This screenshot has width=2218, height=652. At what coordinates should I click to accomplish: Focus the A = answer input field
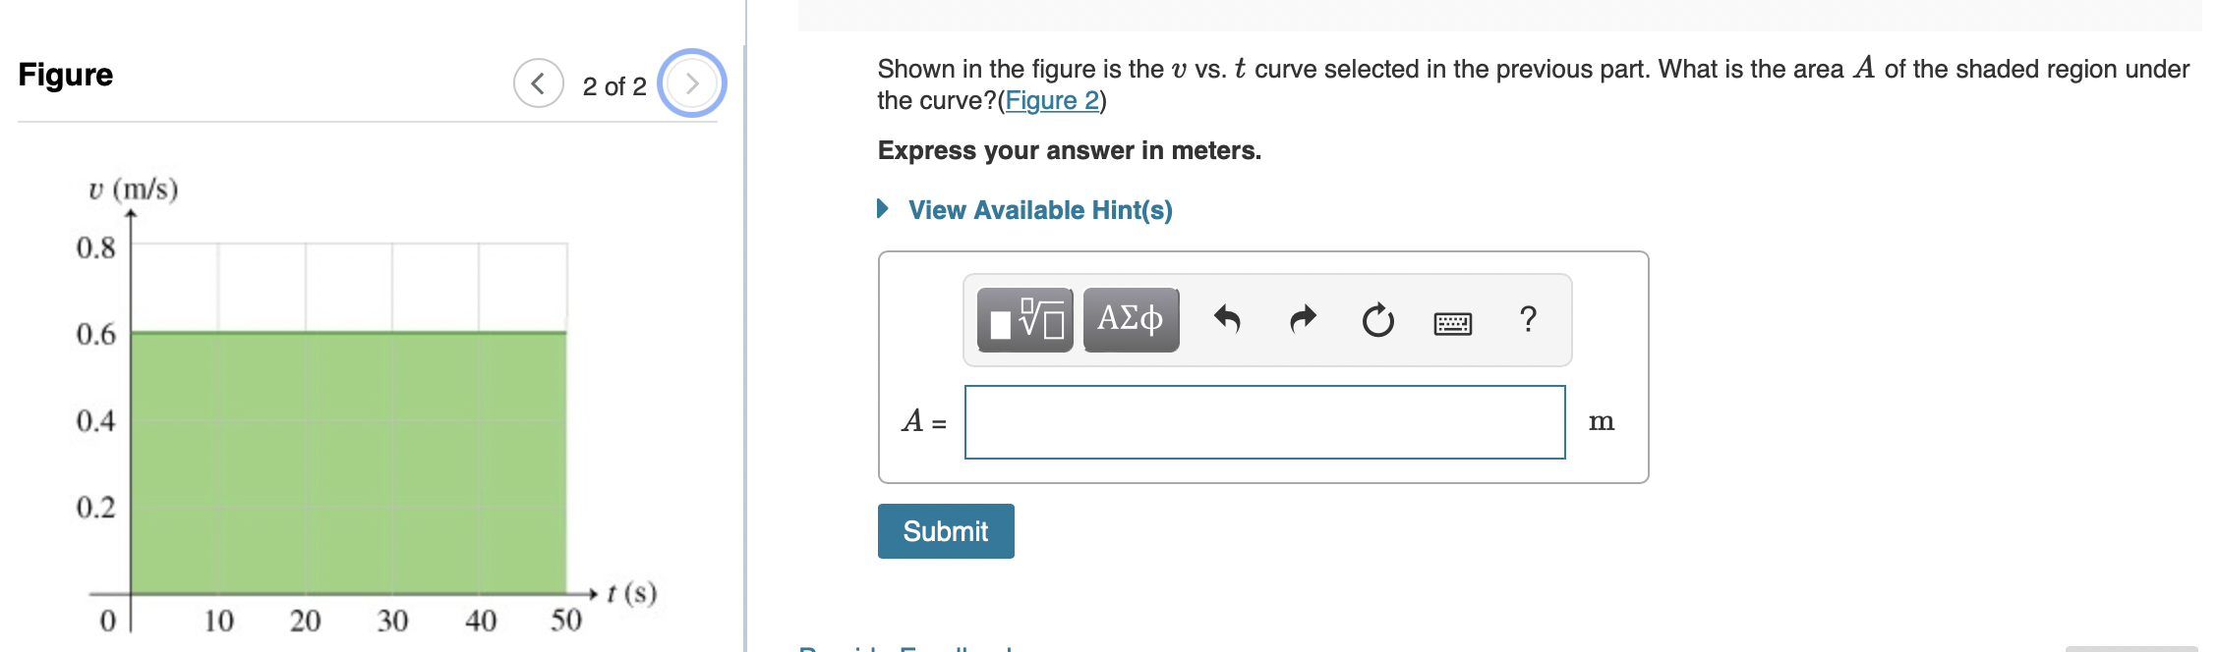coord(1265,422)
